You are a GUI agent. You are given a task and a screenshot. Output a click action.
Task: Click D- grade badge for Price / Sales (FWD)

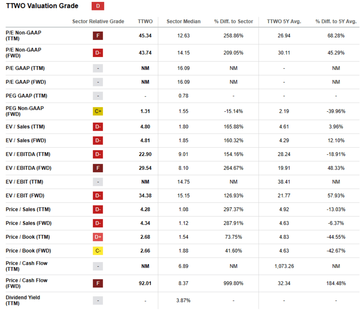[x=98, y=223]
